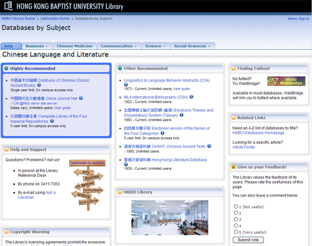Expand the Arts tab dropdown arrow
The image size is (312, 246).
(x=16, y=46)
